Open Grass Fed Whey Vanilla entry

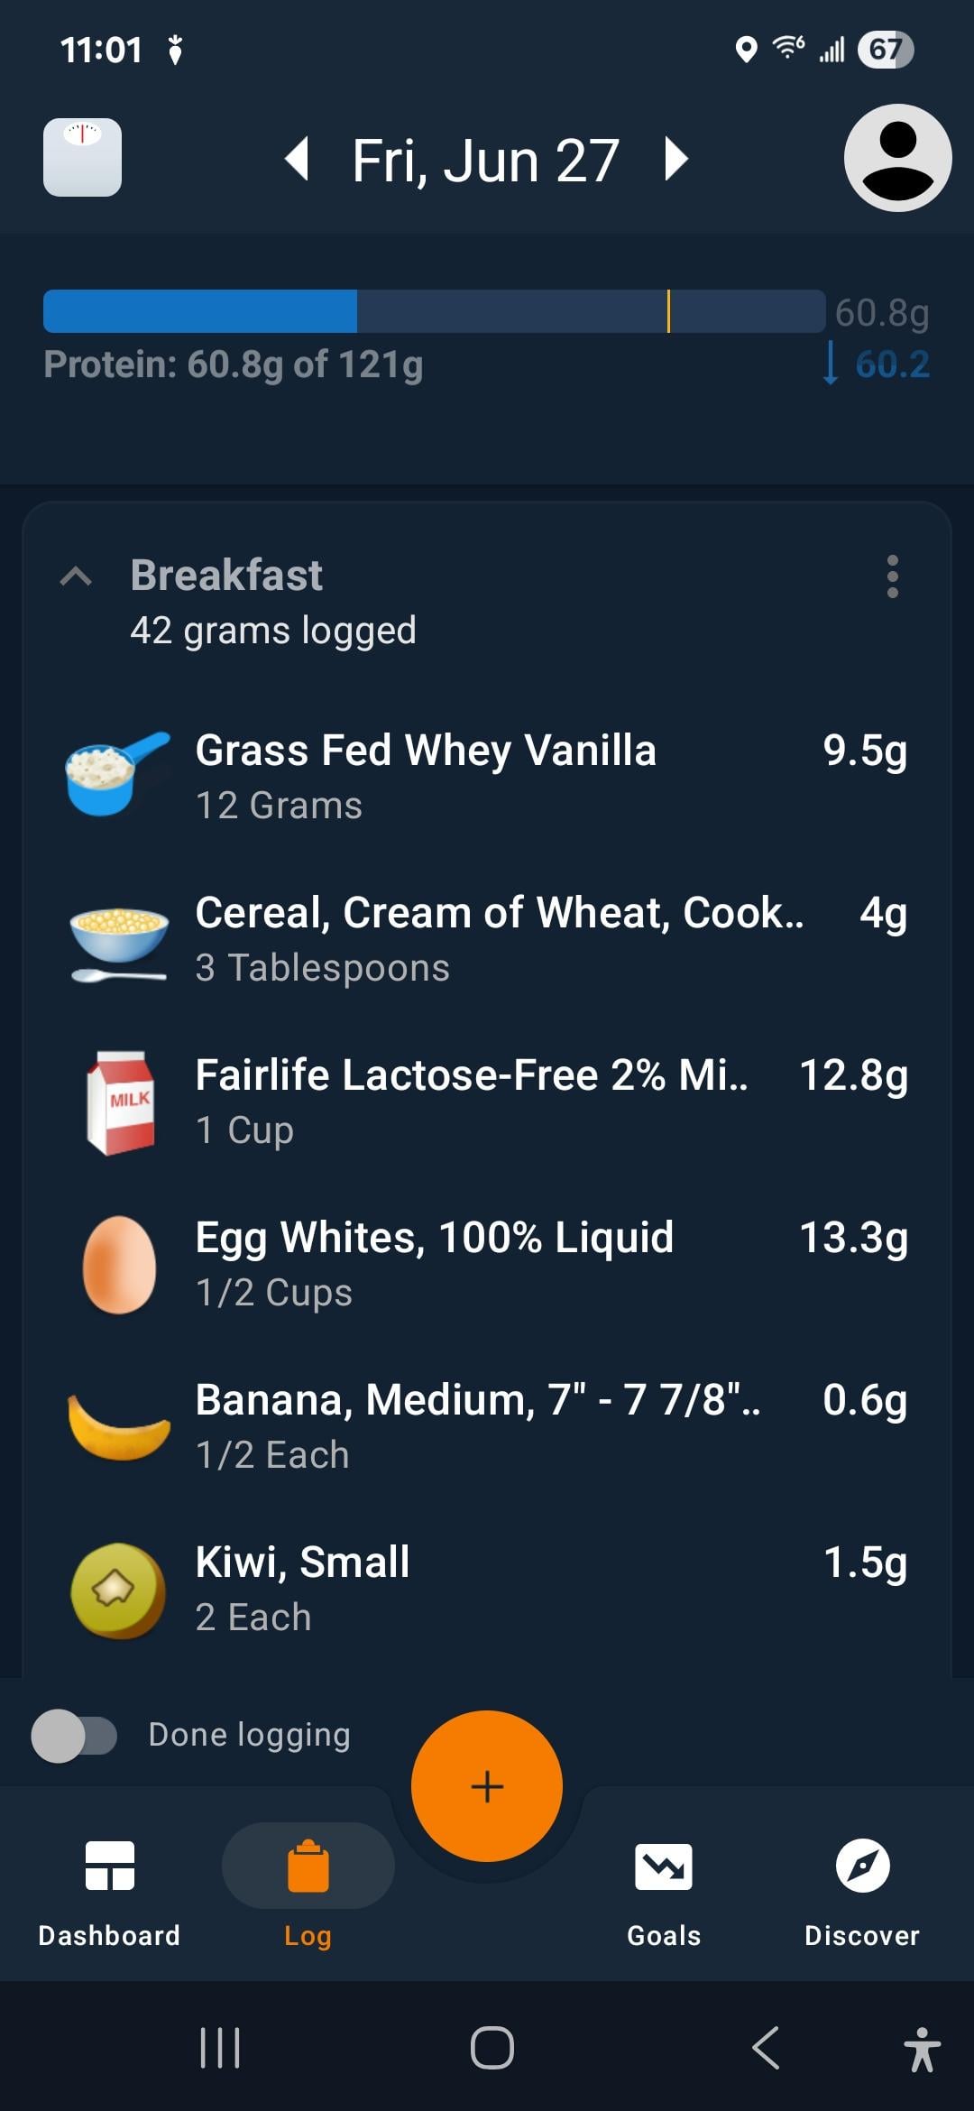click(487, 777)
